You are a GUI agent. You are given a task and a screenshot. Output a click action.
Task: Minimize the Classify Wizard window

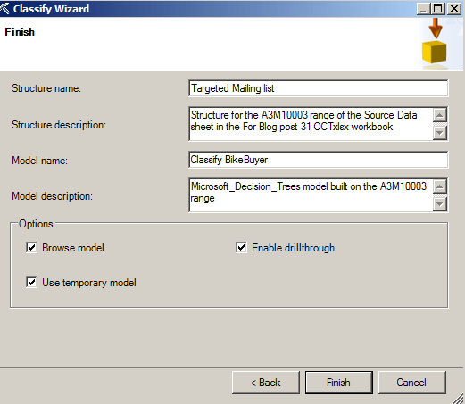tap(423, 9)
